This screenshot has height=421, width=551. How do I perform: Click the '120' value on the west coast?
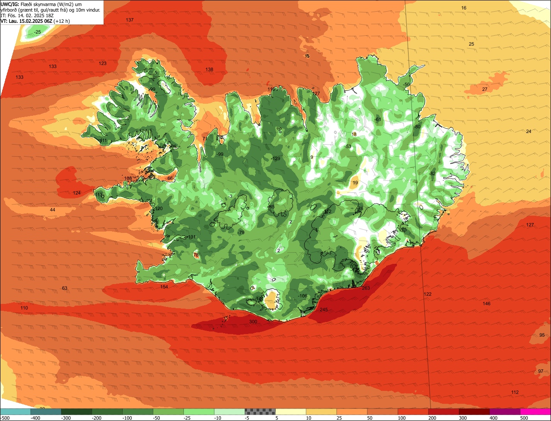pyautogui.click(x=159, y=208)
